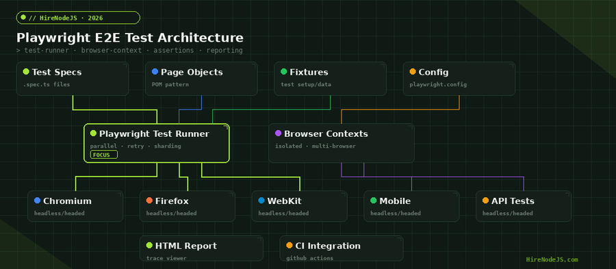
Task: Click the blue dot beside WebKit
Action: [261, 201]
